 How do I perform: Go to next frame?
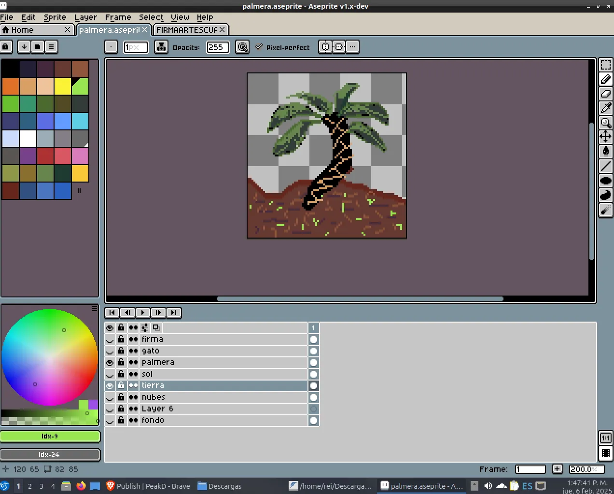[x=158, y=312]
